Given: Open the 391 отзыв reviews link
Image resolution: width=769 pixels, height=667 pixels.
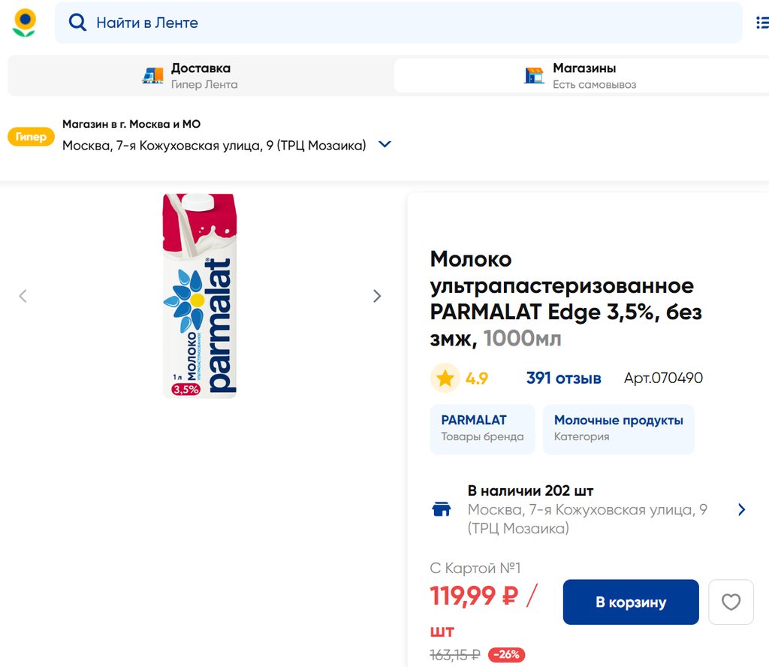Looking at the screenshot, I should (x=563, y=379).
